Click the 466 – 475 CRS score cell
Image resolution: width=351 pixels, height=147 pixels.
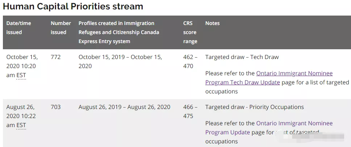tap(190, 112)
